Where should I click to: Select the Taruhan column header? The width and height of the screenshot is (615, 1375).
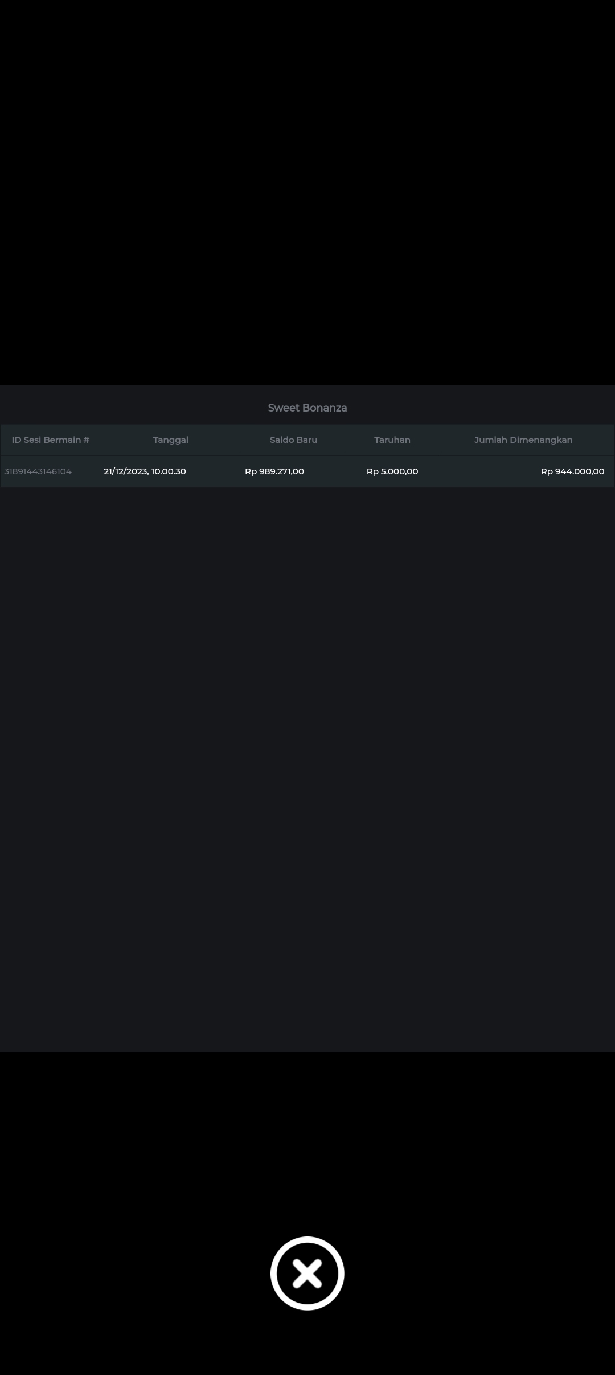[x=392, y=440]
